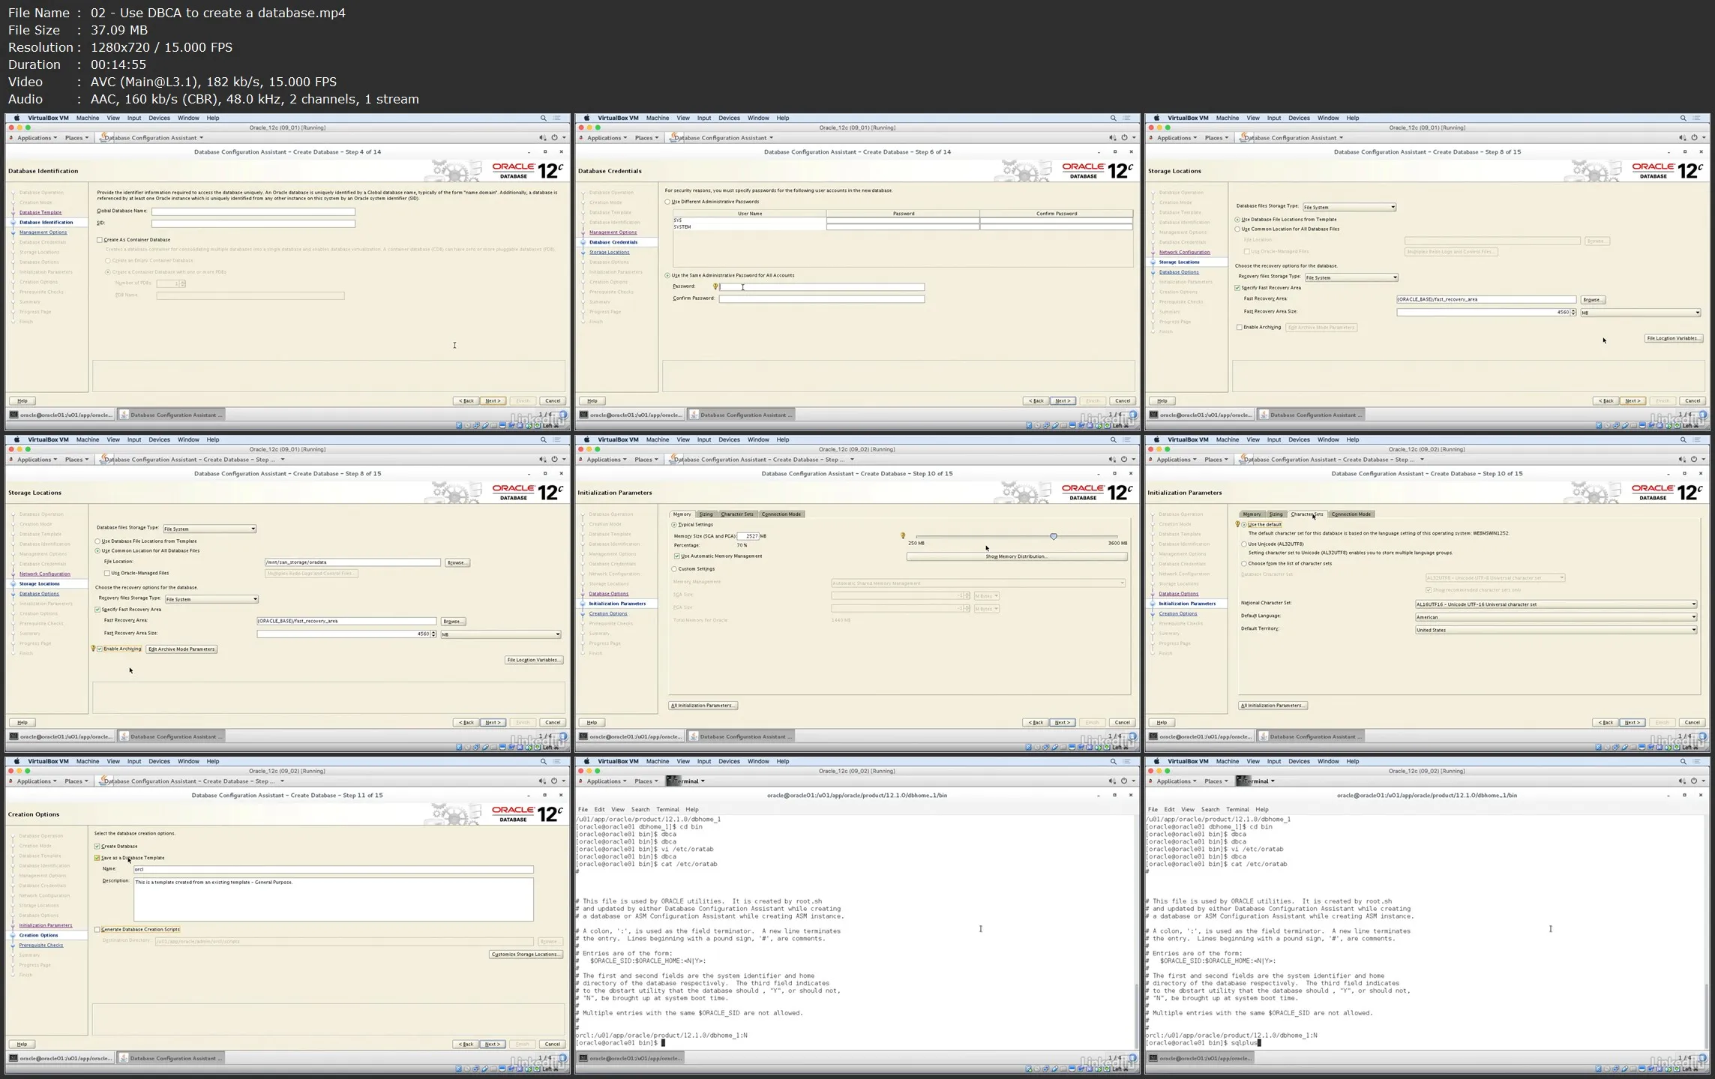Enable Generate Database Creation Scripts checkbox
Viewport: 1715px width, 1079px height.
click(97, 930)
